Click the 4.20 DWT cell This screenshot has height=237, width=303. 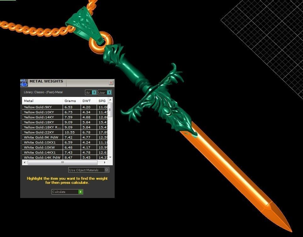[89, 107]
